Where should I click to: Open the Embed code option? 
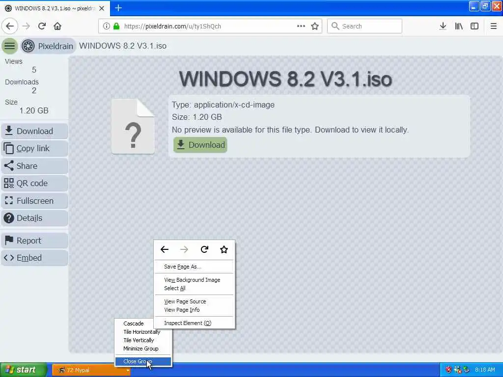pyautogui.click(x=34, y=258)
